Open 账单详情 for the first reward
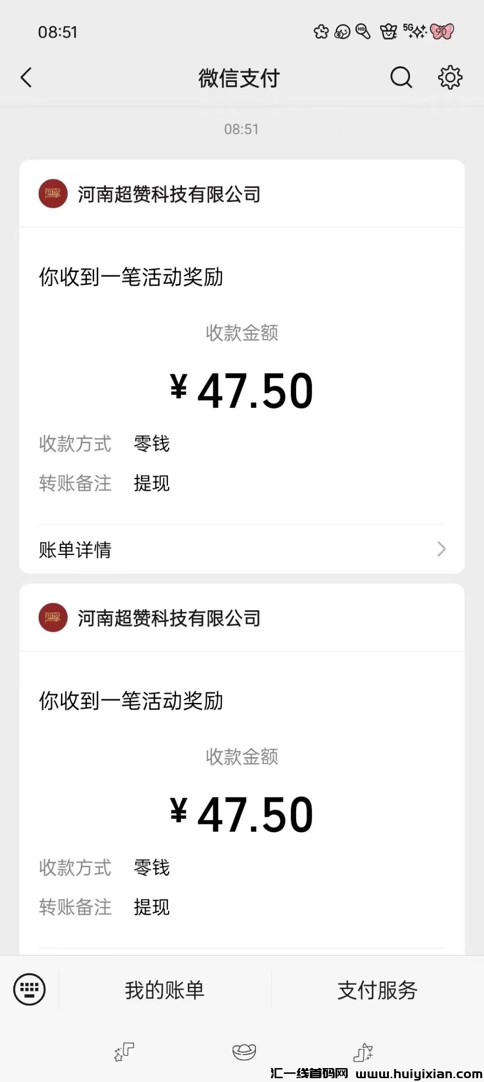Screen dimensions: 484x1082 click(x=75, y=550)
